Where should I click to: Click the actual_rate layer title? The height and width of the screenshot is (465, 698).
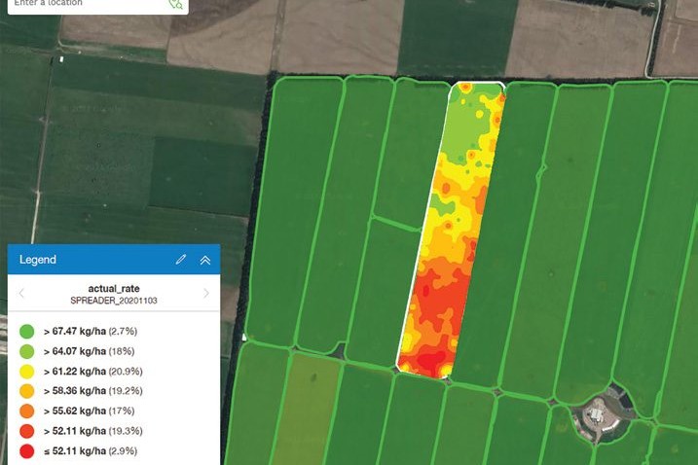(x=114, y=288)
